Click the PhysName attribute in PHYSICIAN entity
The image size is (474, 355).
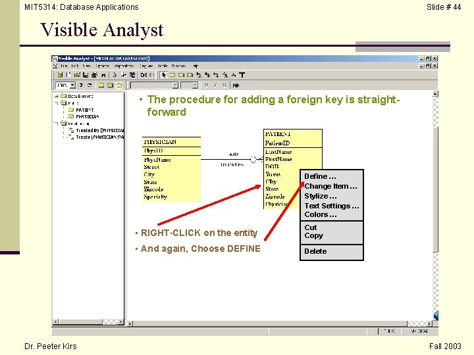tap(157, 160)
